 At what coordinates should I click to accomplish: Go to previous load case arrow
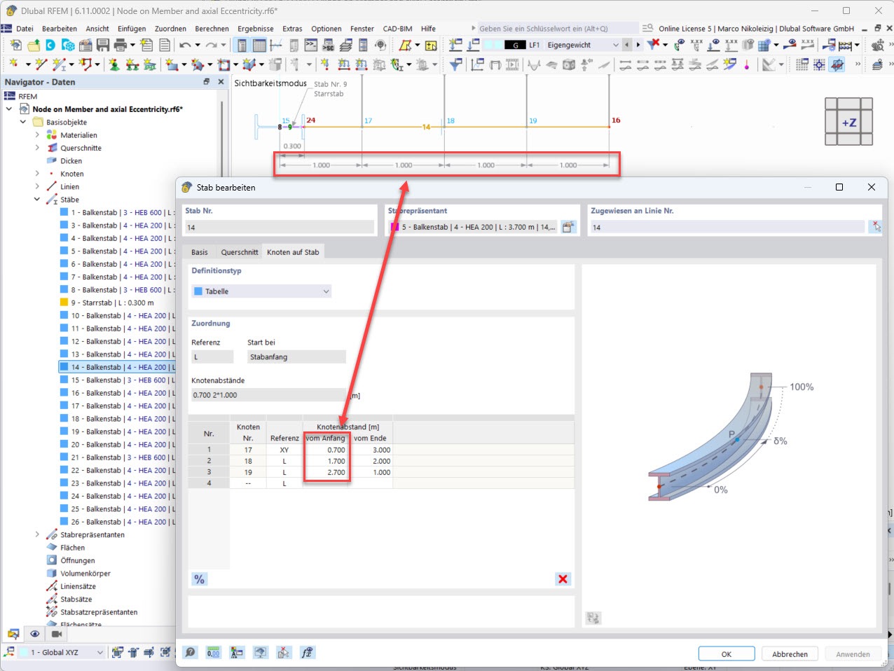tap(627, 45)
